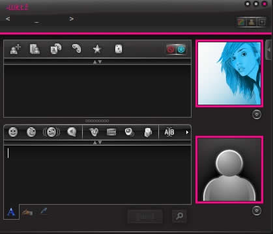273x234 pixels.
Task: Open activities via the star icon
Action: click(x=97, y=49)
